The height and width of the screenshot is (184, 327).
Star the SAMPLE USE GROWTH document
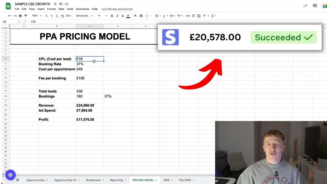pos(55,4)
